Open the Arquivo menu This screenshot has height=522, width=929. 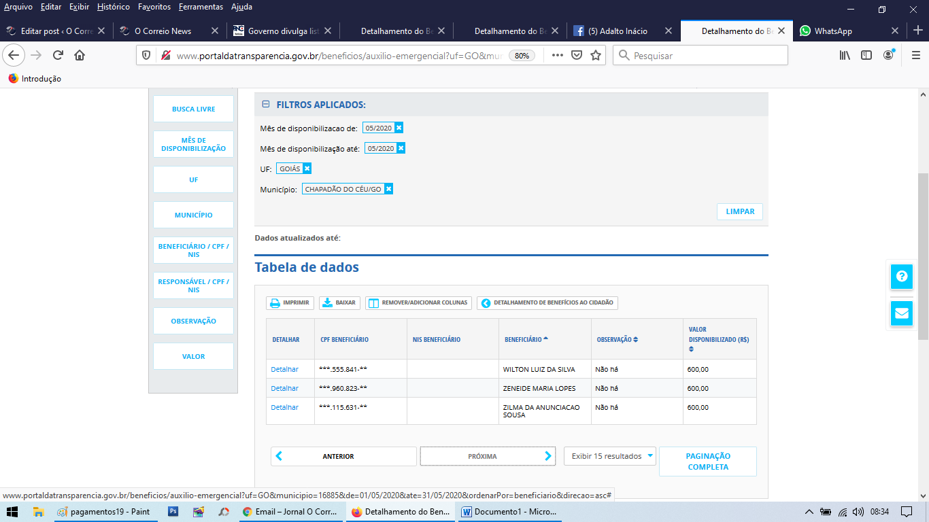click(x=18, y=7)
